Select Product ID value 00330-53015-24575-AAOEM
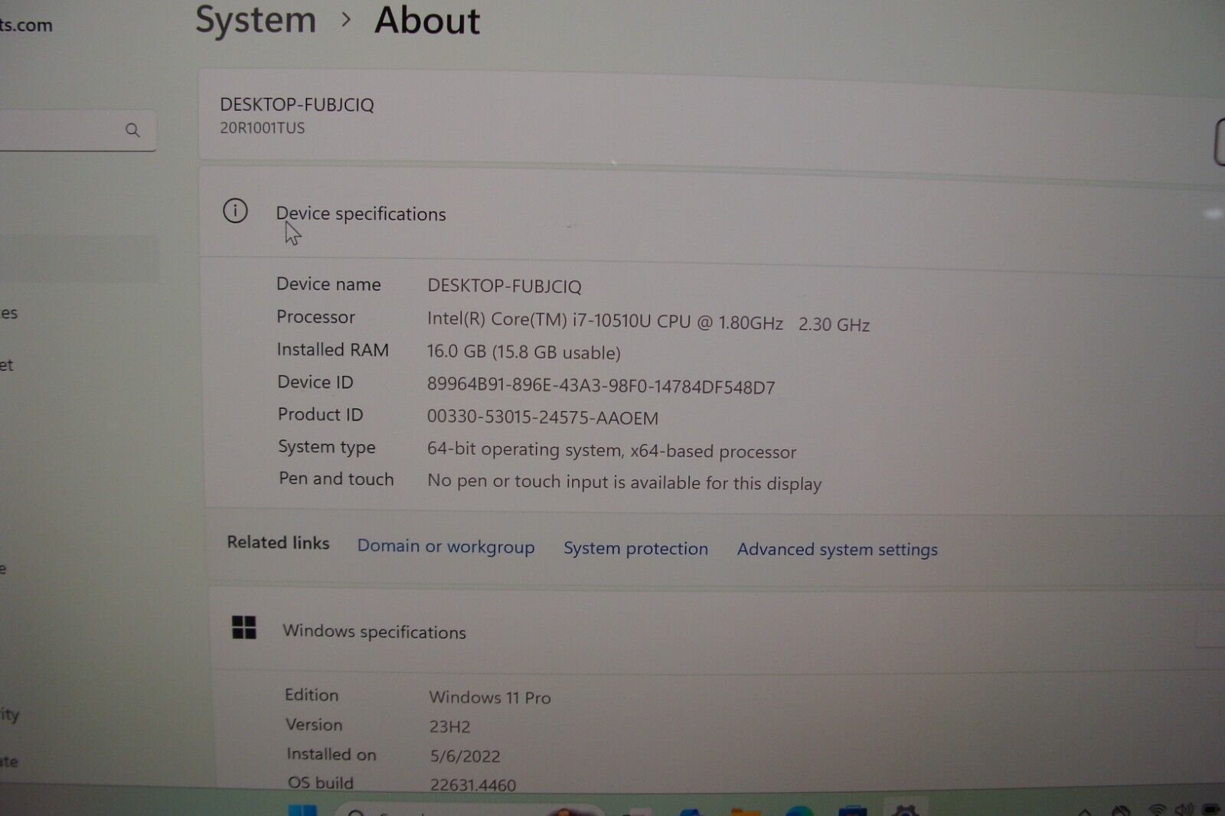Screen dimensions: 1225x816 point(543,418)
